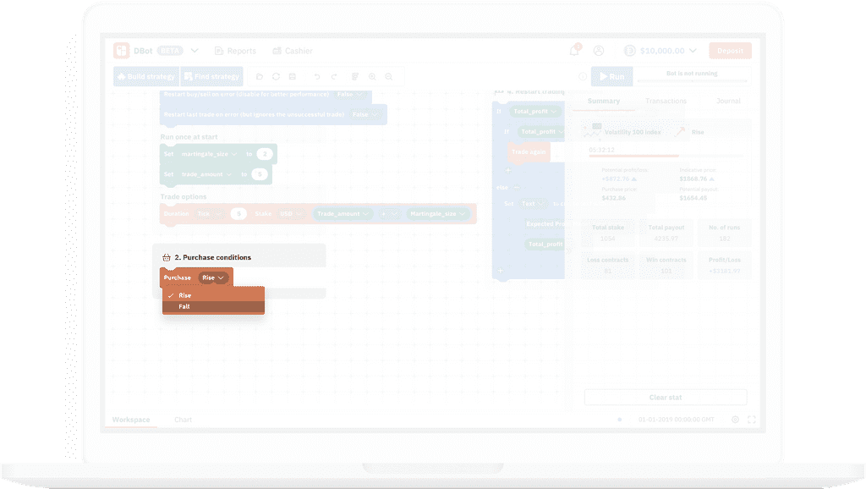This screenshot has height=489, width=866.
Task: Click the redo arrow in toolbar
Action: (334, 77)
